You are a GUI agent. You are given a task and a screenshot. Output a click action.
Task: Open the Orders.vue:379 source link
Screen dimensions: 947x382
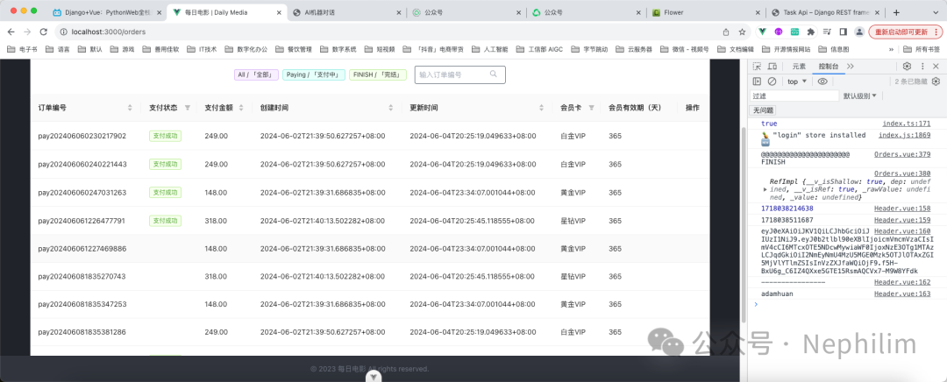pos(902,154)
